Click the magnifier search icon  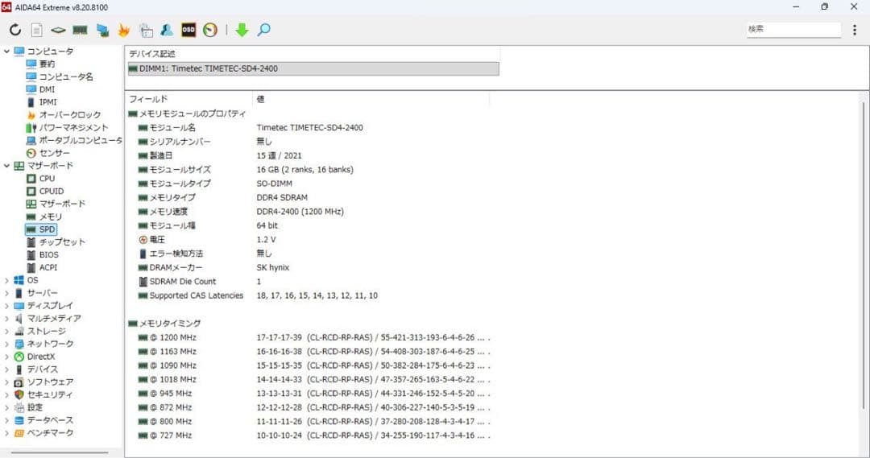[x=263, y=30]
